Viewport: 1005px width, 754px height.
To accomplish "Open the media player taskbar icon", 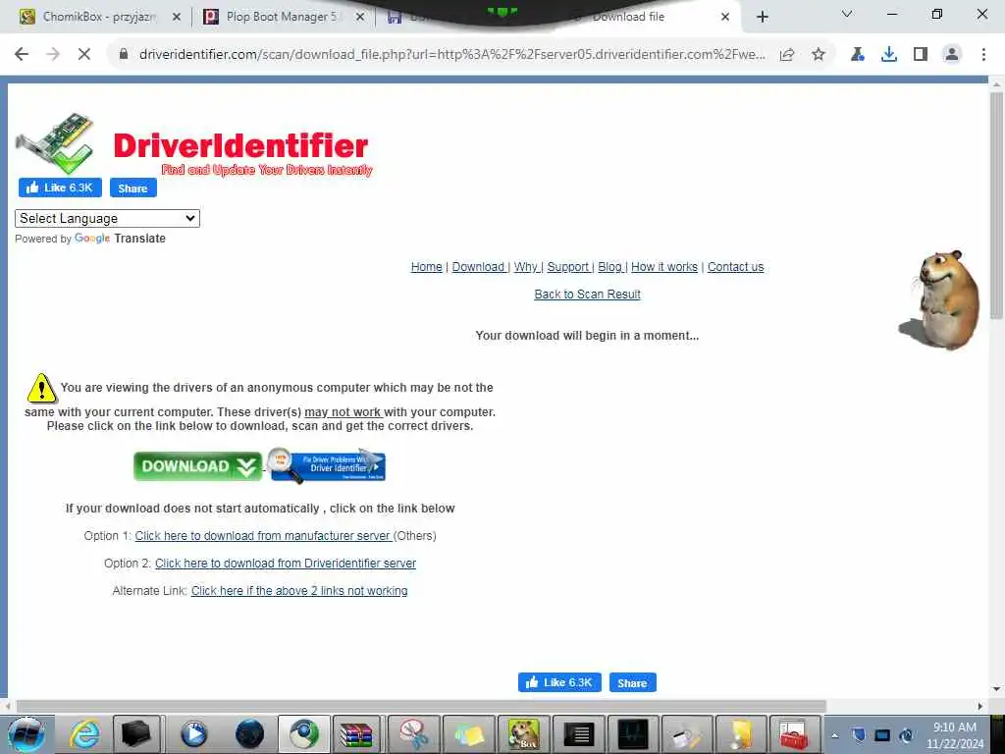I will tap(193, 734).
